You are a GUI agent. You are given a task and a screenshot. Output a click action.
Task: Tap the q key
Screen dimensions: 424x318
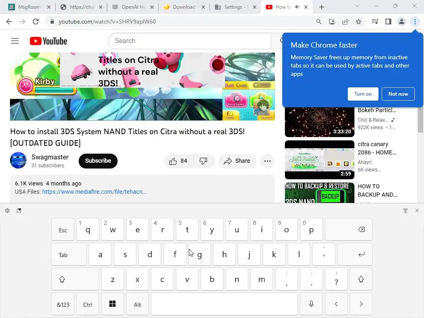click(x=88, y=230)
